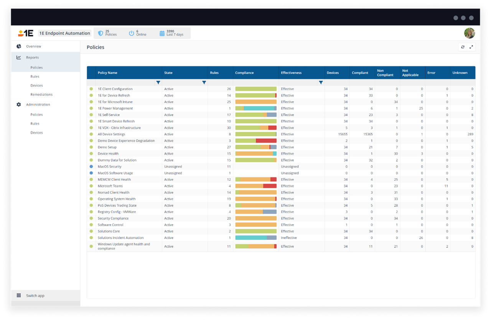Open Windows Update agent health policy

[124, 246]
